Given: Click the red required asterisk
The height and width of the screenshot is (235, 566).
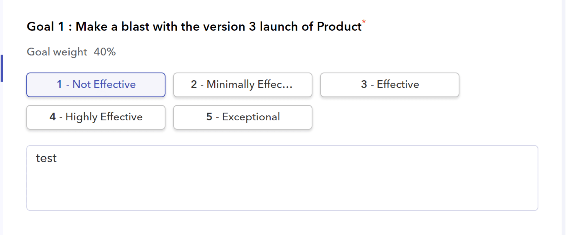Looking at the screenshot, I should click(x=364, y=21).
